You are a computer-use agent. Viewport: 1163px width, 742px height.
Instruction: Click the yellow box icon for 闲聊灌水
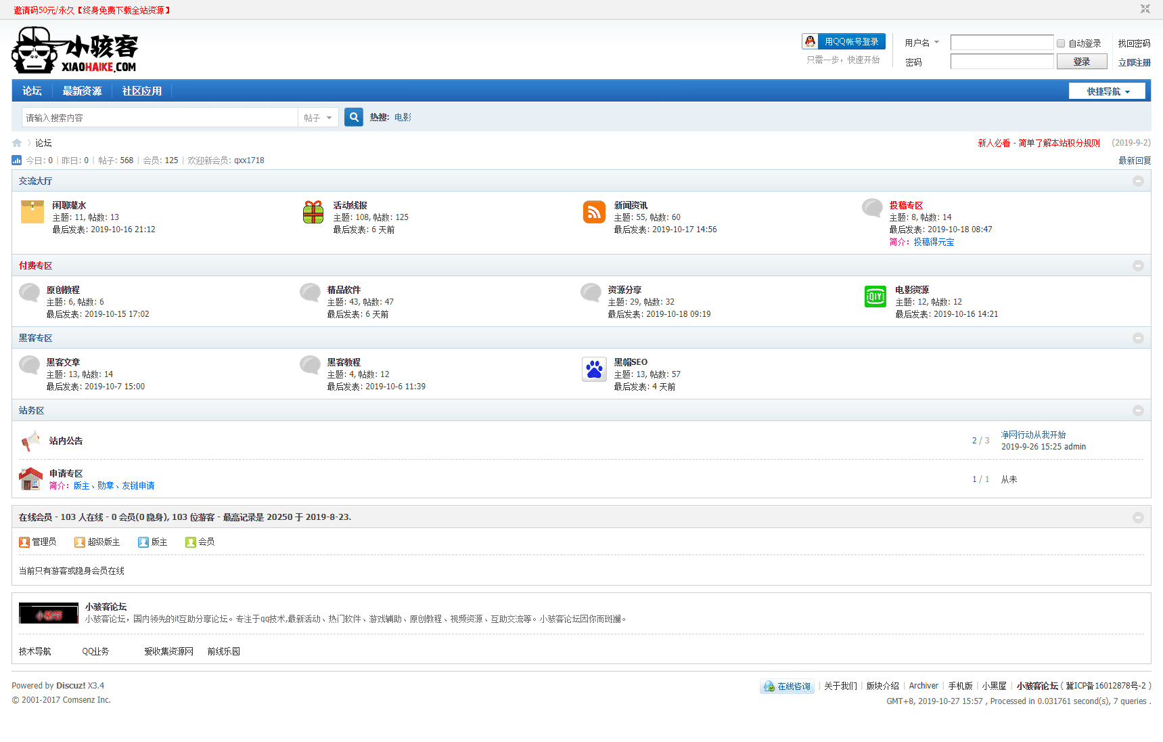pos(32,212)
